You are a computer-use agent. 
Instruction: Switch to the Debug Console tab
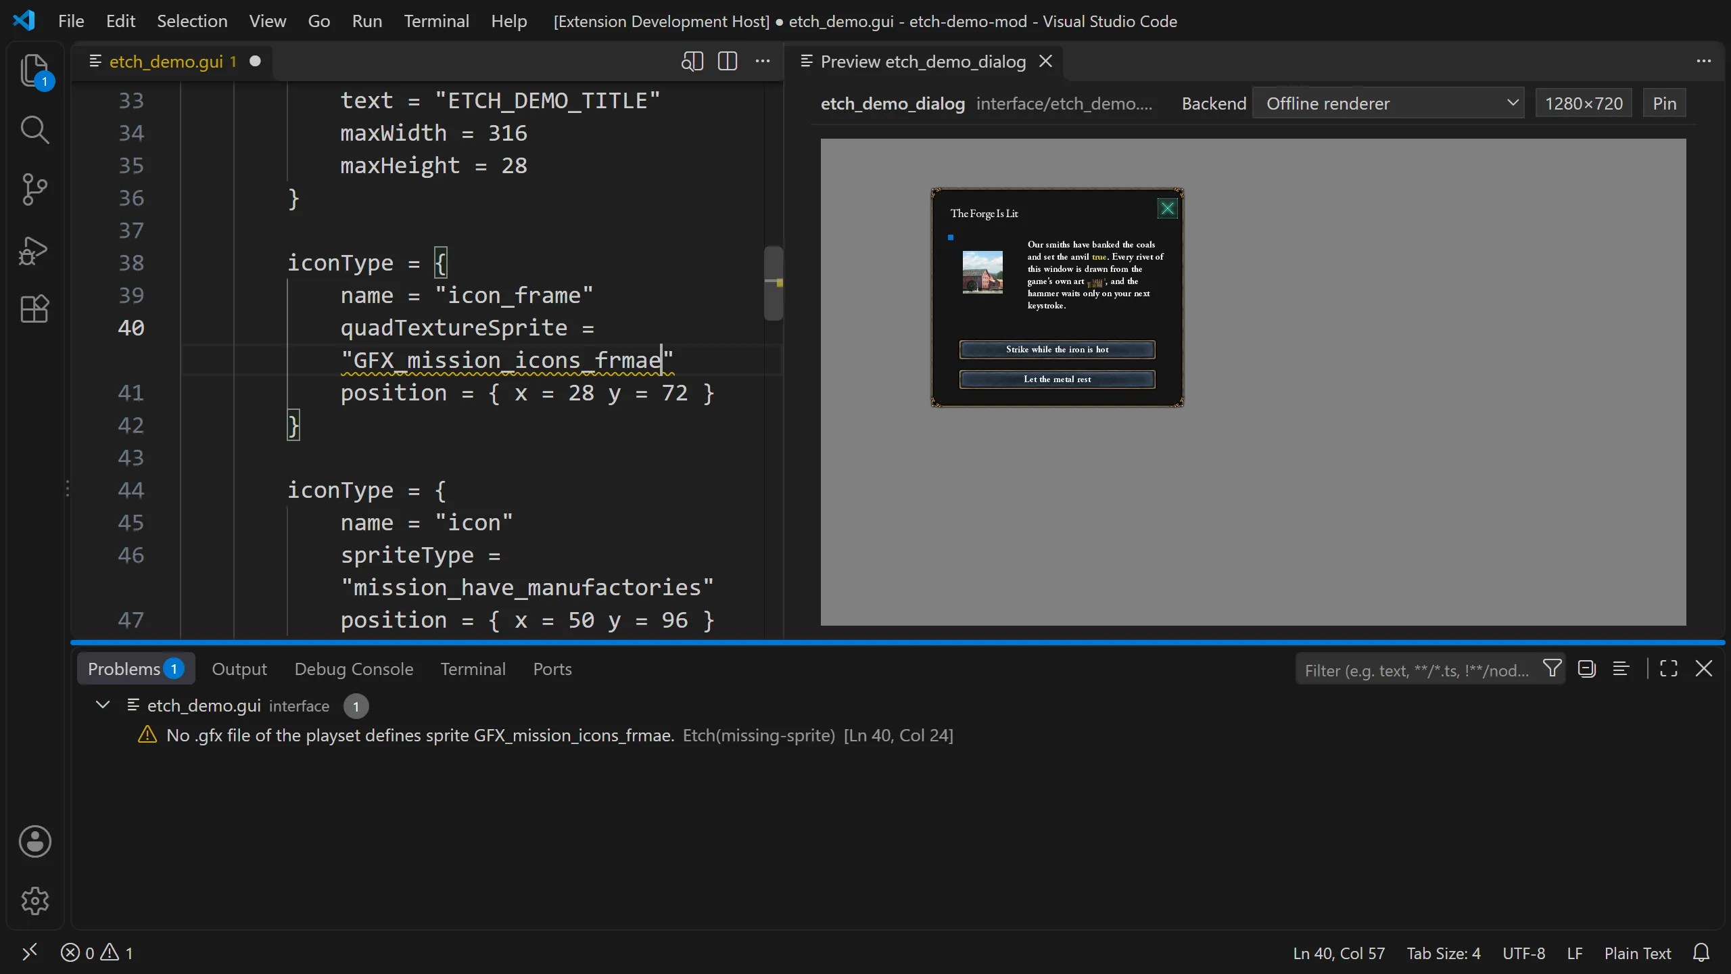point(354,669)
